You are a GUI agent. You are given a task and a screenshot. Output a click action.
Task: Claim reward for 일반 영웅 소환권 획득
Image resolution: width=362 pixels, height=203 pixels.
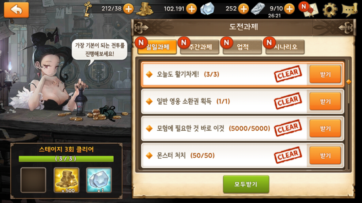click(325, 101)
